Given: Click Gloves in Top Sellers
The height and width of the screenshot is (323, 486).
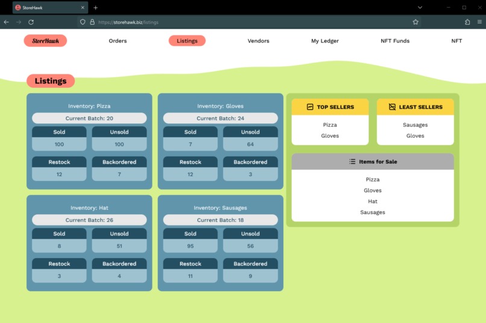Looking at the screenshot, I should 330,136.
